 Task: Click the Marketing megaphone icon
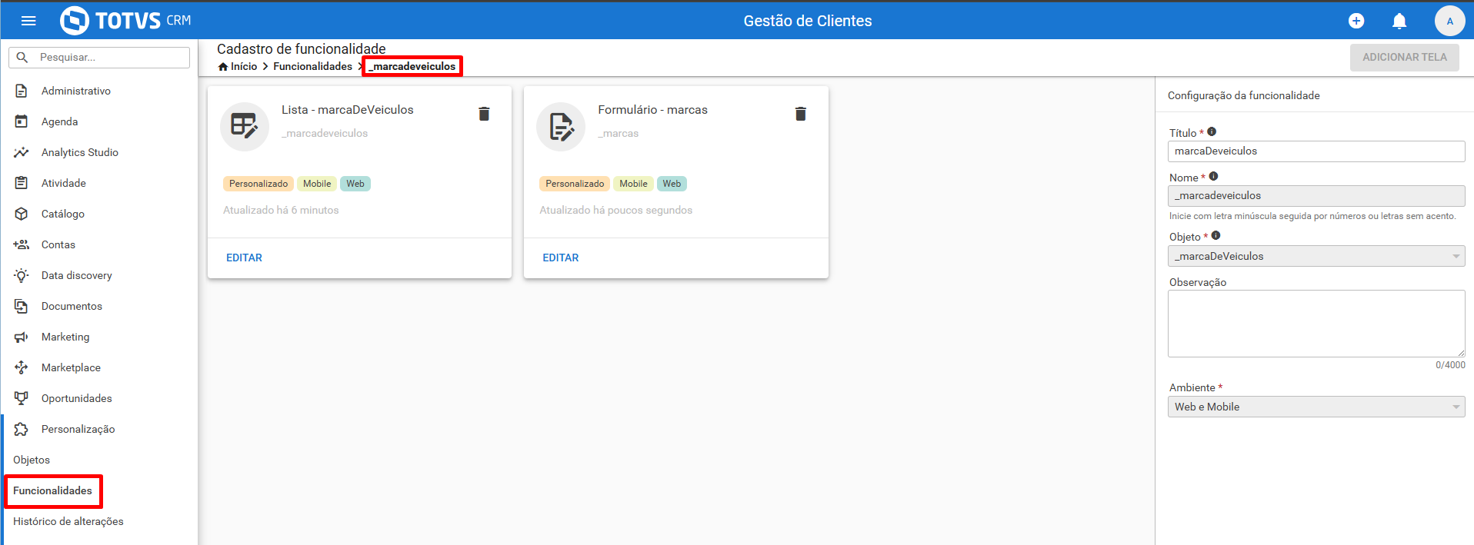pyautogui.click(x=22, y=337)
